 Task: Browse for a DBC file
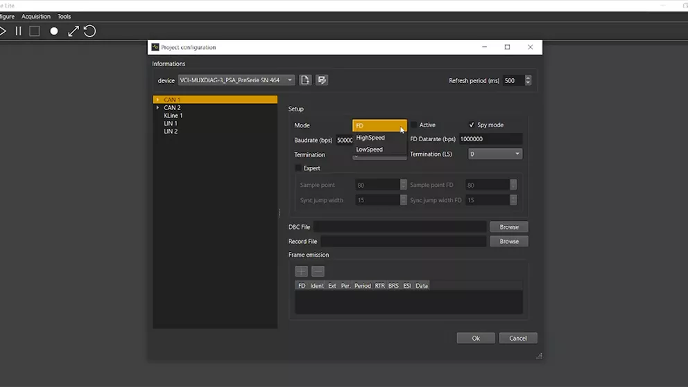pyautogui.click(x=509, y=227)
